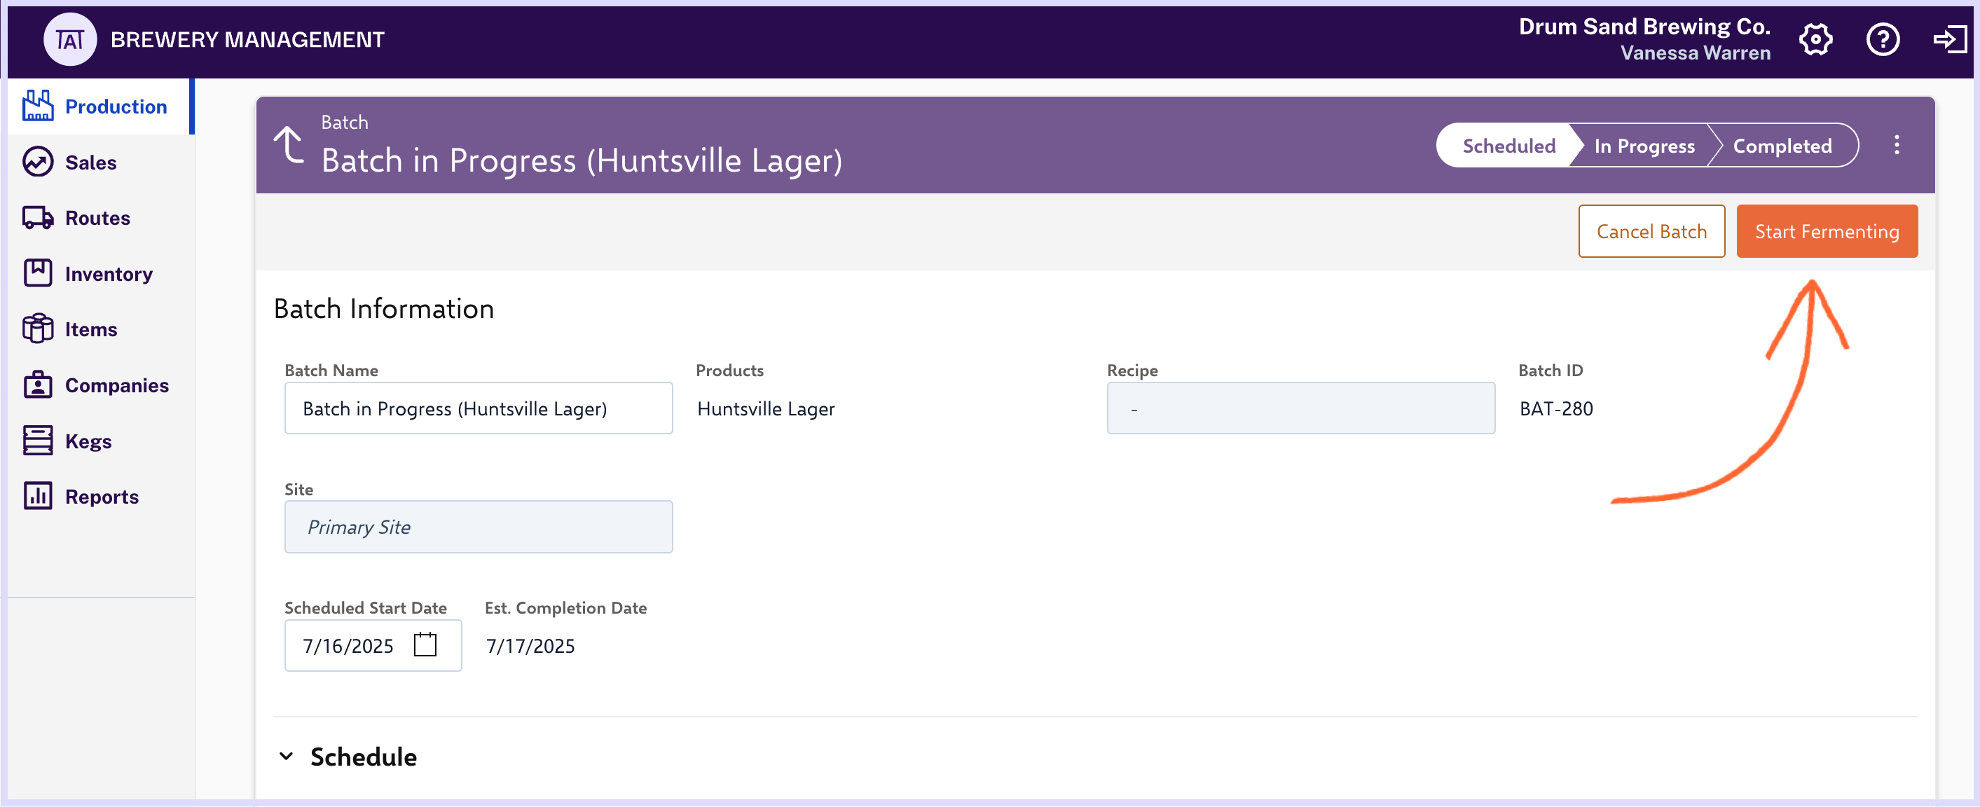Open the settings gear icon
The image size is (1980, 807).
pyautogui.click(x=1815, y=39)
